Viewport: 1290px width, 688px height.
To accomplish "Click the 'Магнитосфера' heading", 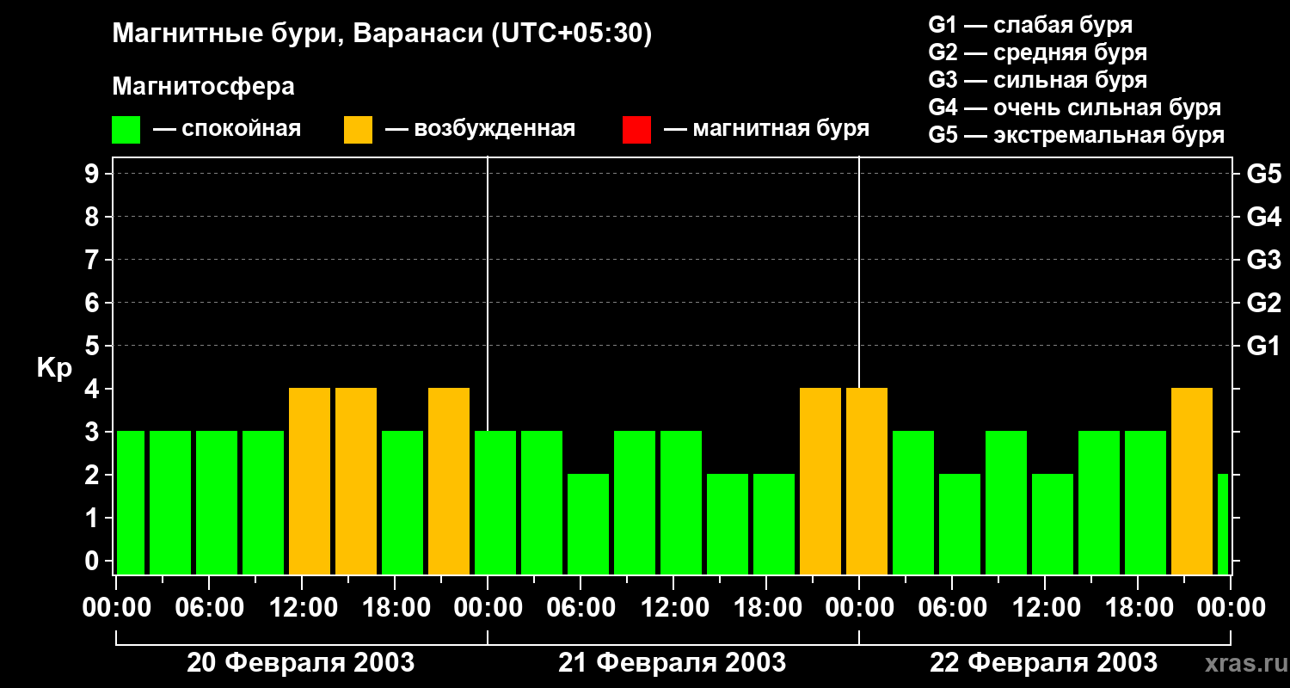I will pos(203,87).
